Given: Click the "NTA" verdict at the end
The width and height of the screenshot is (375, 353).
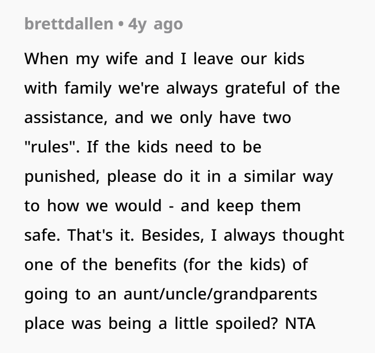Looking at the screenshot, I should click(x=301, y=324).
